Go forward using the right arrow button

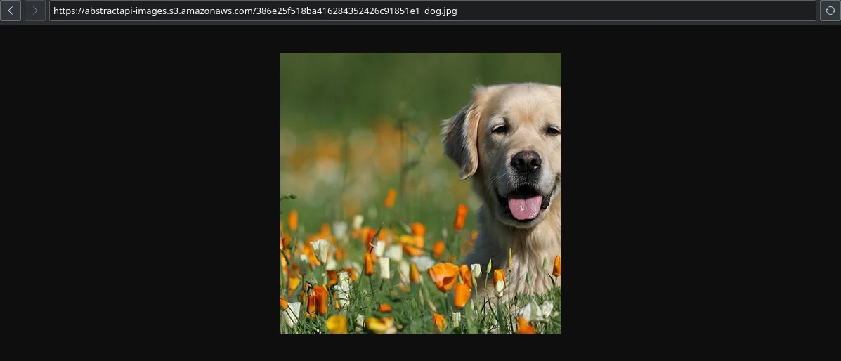[x=35, y=11]
